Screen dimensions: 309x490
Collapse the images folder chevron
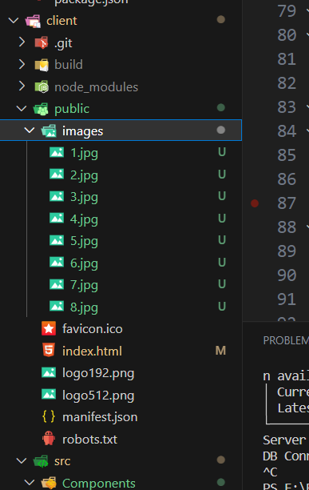tap(30, 130)
